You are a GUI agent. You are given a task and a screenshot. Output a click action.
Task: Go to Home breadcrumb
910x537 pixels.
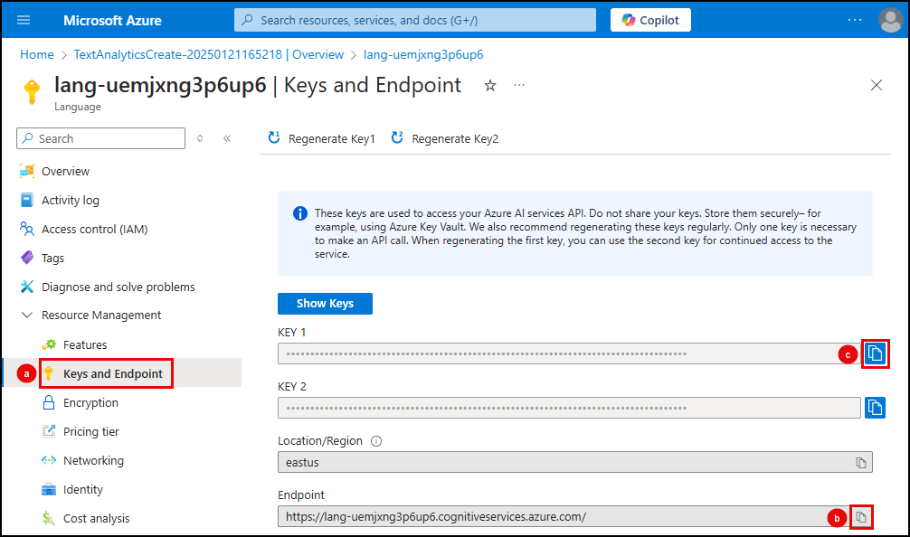pyautogui.click(x=36, y=54)
